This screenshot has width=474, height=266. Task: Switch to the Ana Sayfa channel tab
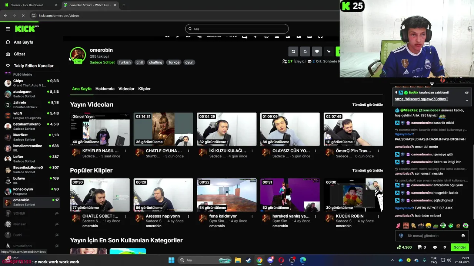click(81, 89)
